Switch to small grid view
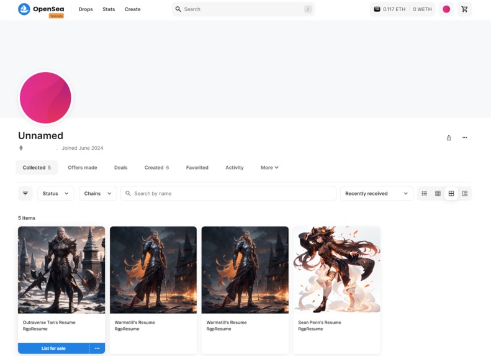The height and width of the screenshot is (356, 491). (x=438, y=193)
